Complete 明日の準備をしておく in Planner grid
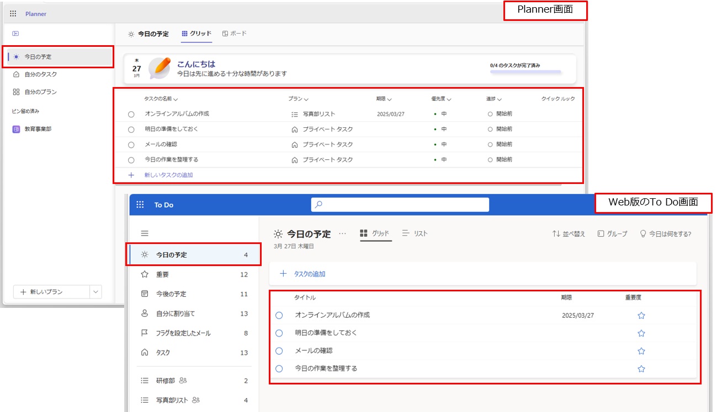The height and width of the screenshot is (412, 717). 131,129
